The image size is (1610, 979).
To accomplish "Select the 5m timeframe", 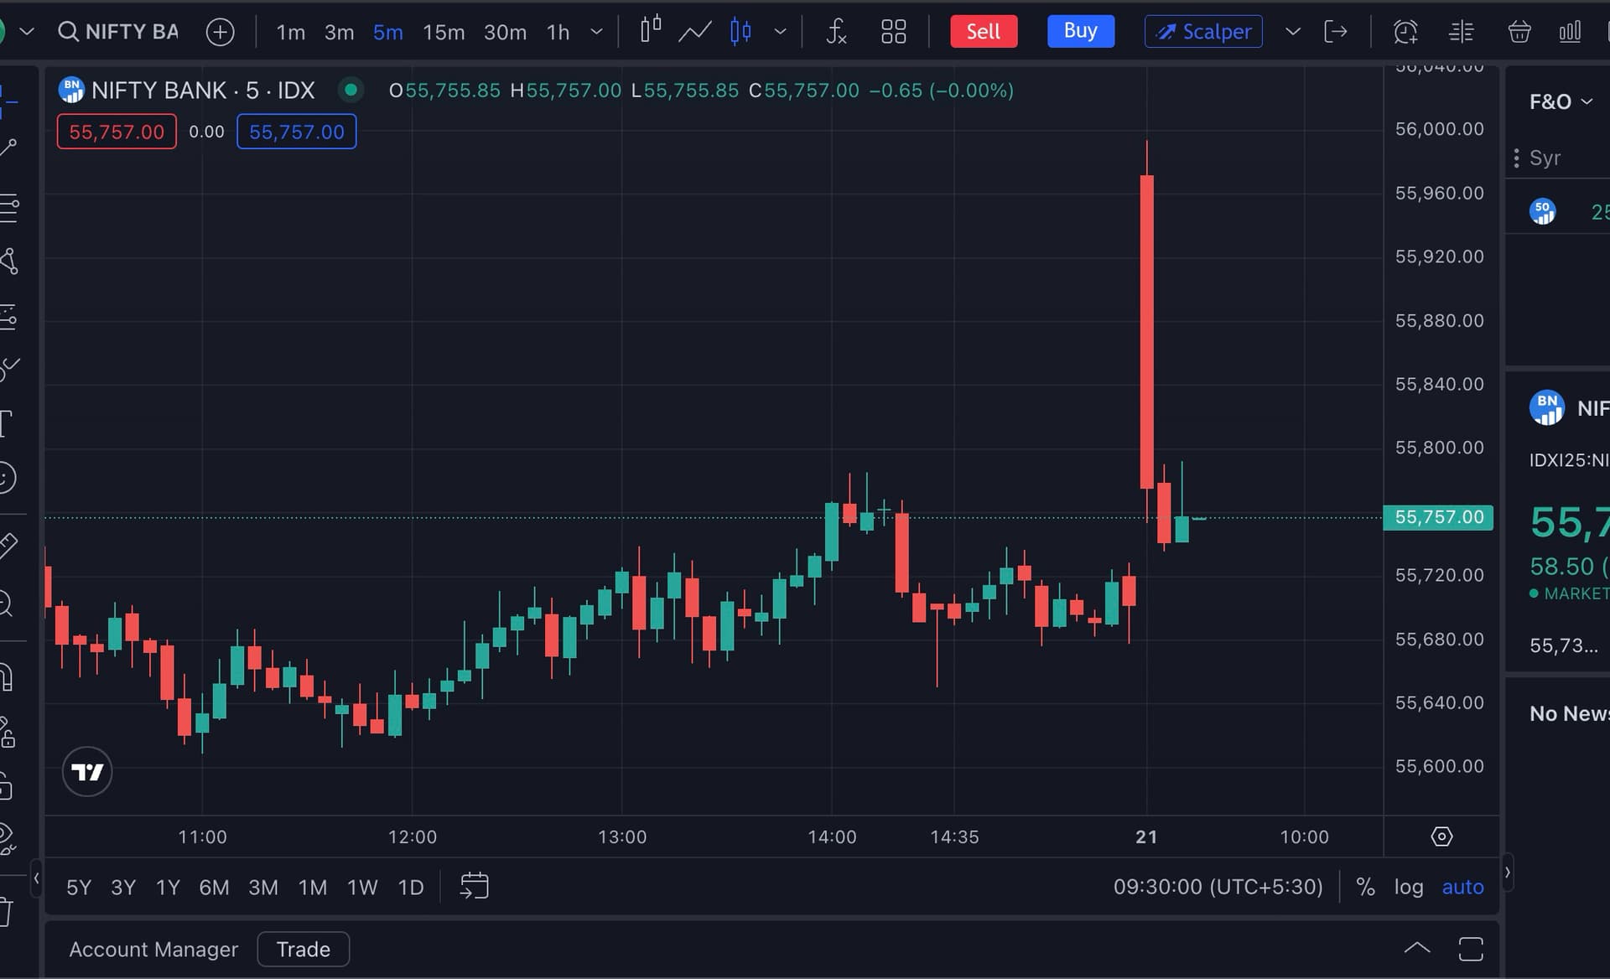I will [387, 32].
